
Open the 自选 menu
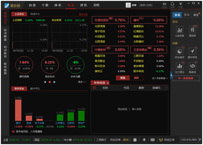pos(32,5)
